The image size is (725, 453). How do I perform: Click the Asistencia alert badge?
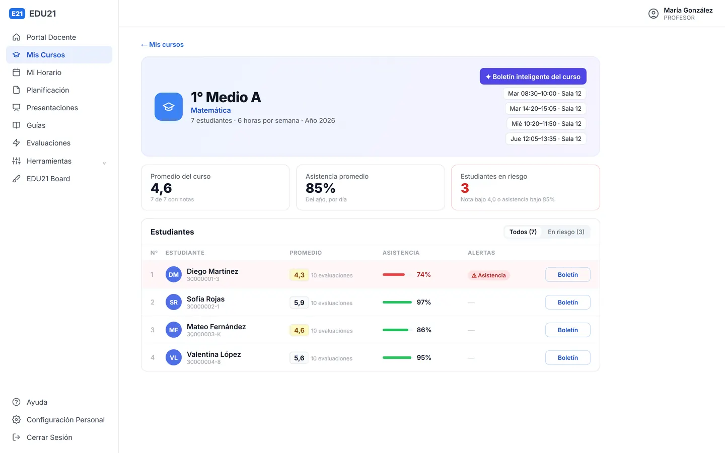(488, 275)
